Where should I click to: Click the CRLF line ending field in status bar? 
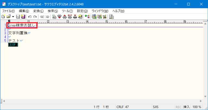pyautogui.click(x=120, y=107)
